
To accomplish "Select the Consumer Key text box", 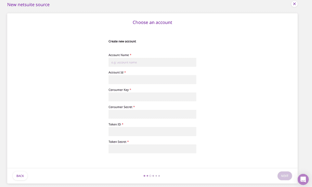I will (x=152, y=97).
